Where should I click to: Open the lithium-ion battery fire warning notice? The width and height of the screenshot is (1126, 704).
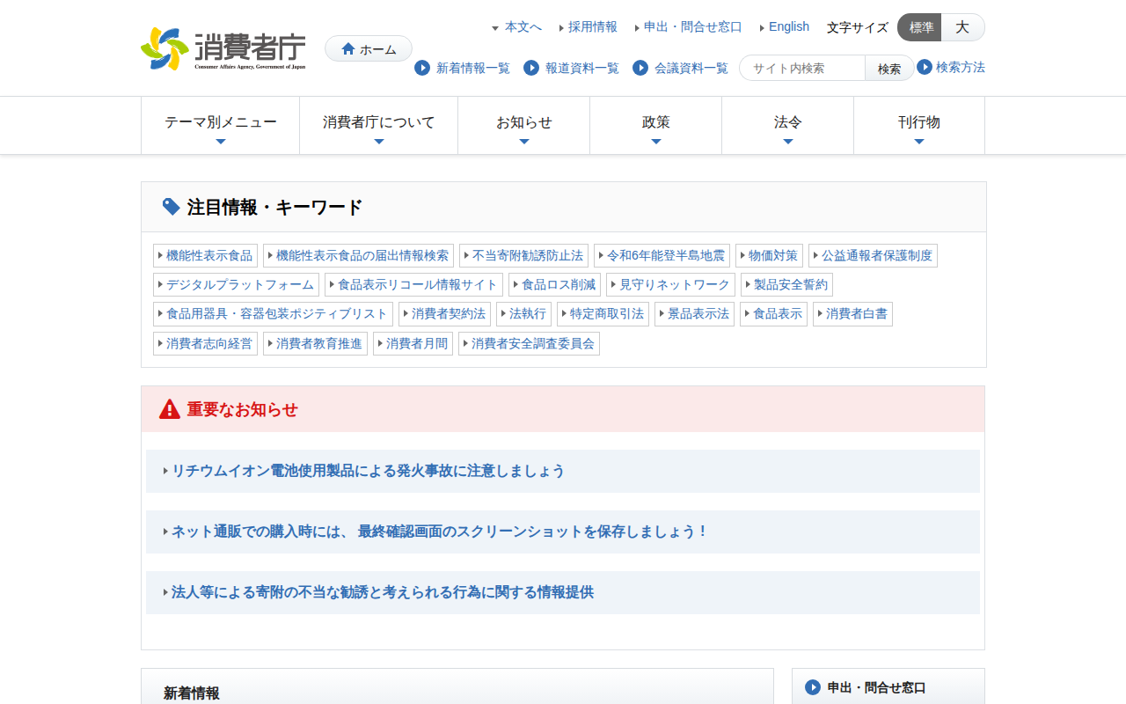point(368,471)
